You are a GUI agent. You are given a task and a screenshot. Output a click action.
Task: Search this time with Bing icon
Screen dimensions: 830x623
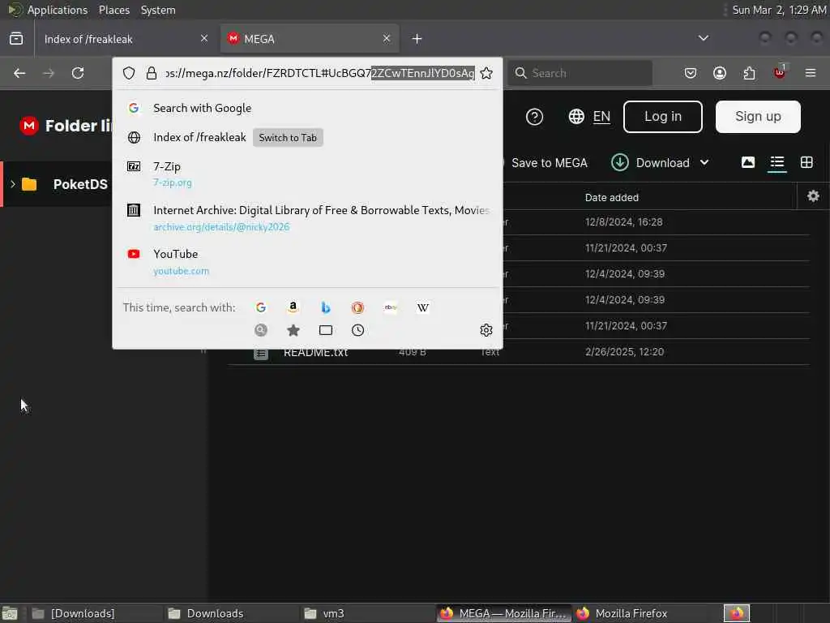tap(326, 307)
